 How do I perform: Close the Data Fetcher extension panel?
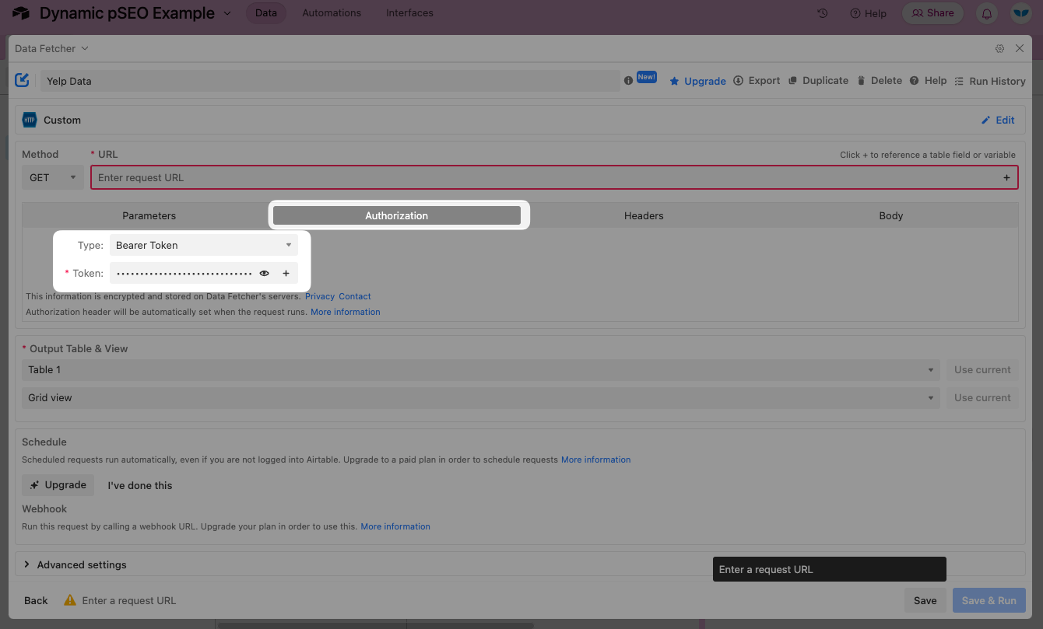[x=1020, y=48]
